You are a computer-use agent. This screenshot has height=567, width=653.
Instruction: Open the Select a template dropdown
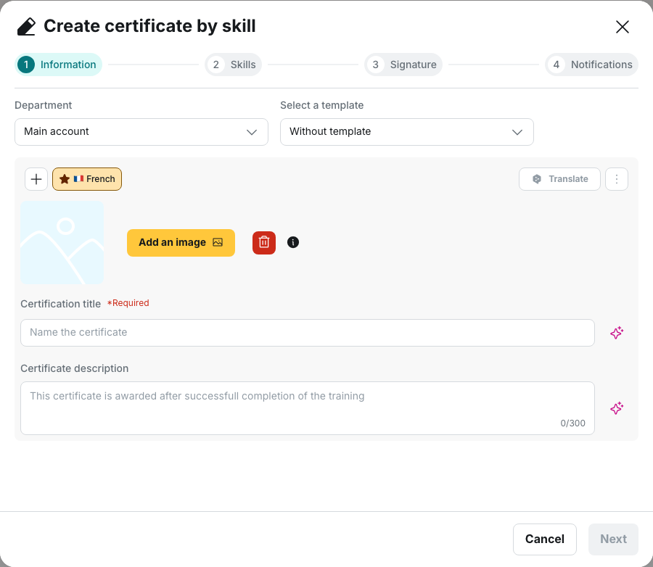point(406,132)
